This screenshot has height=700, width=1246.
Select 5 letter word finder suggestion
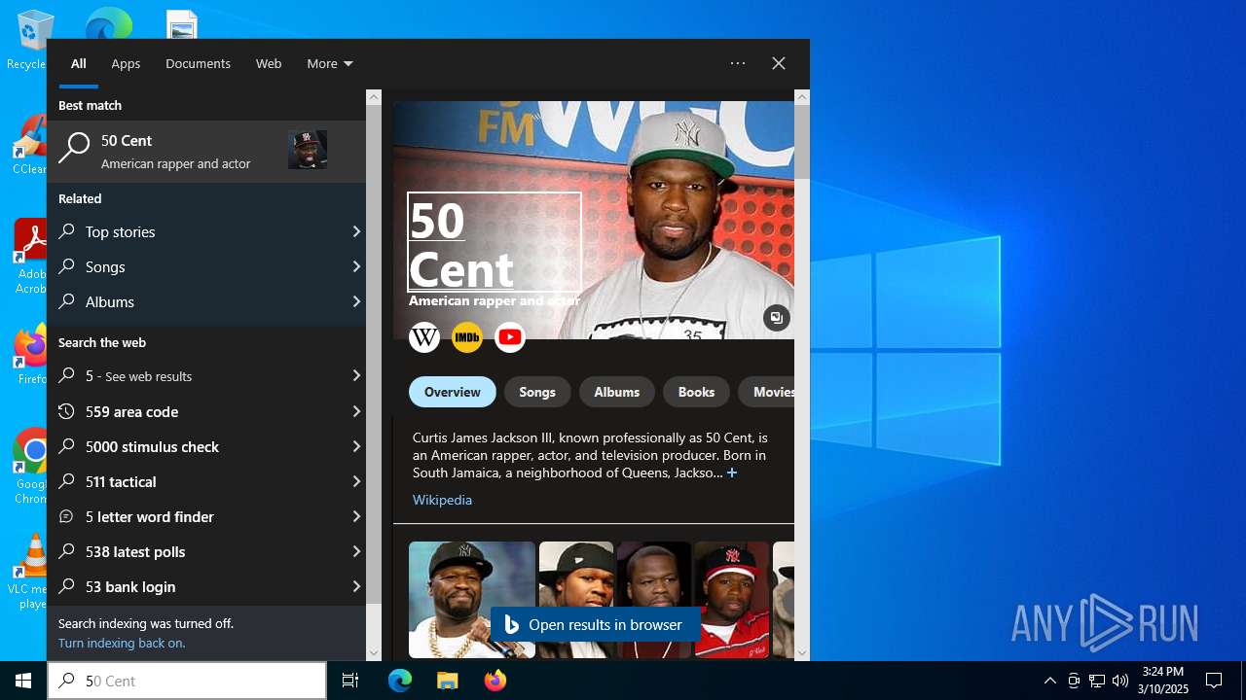coord(206,516)
